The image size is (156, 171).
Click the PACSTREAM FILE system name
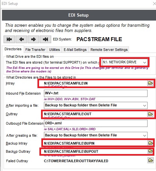(99, 39)
